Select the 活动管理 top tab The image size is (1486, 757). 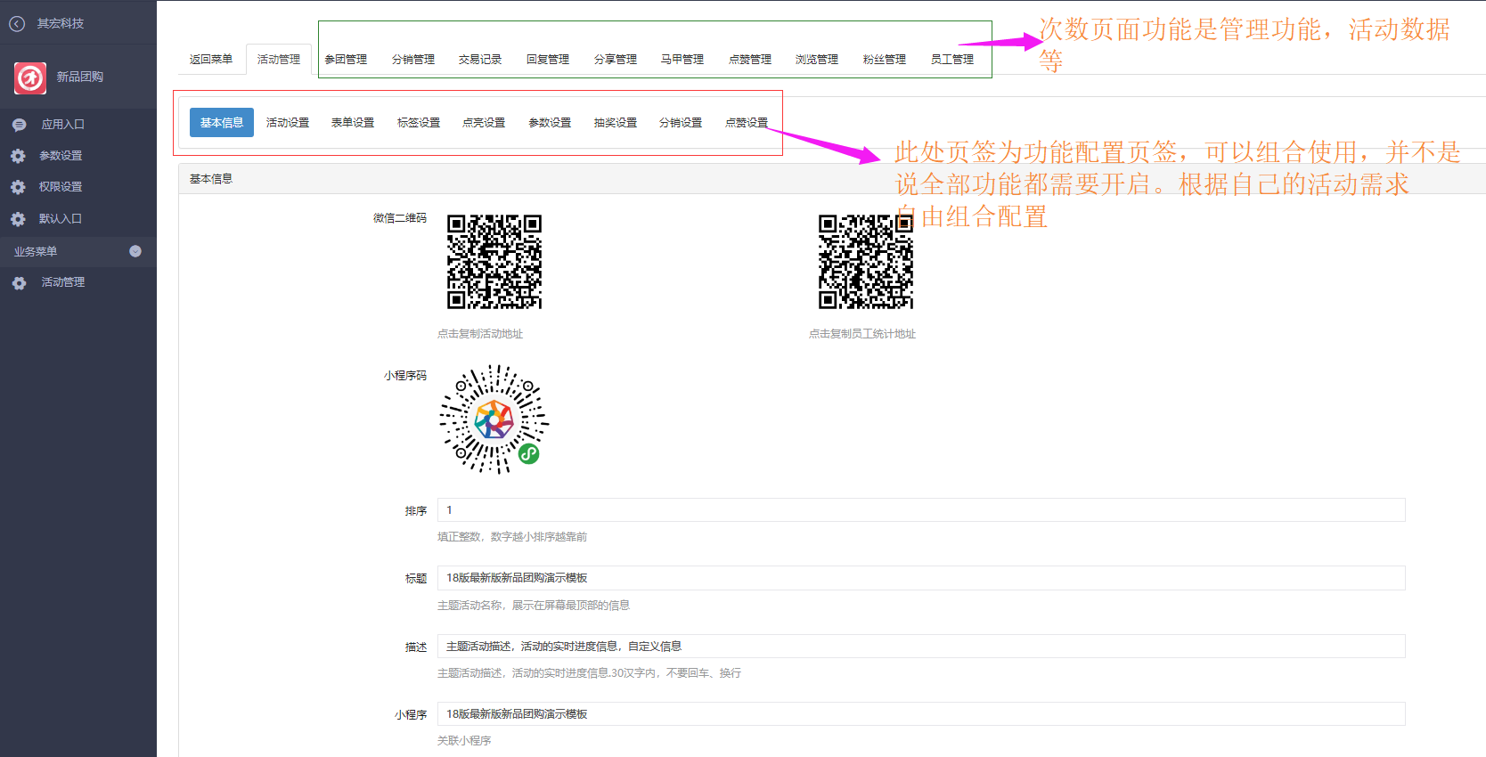tap(279, 60)
